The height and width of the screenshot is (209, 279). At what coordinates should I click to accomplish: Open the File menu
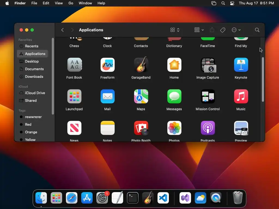coord(34,3)
